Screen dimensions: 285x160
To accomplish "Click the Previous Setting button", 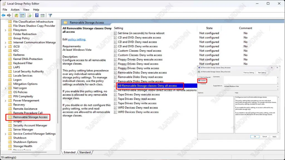I will (x=249, y=72).
